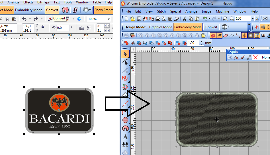270x155 pixels.
Task: Select the arrow Select Object tool
Action: 125,54
